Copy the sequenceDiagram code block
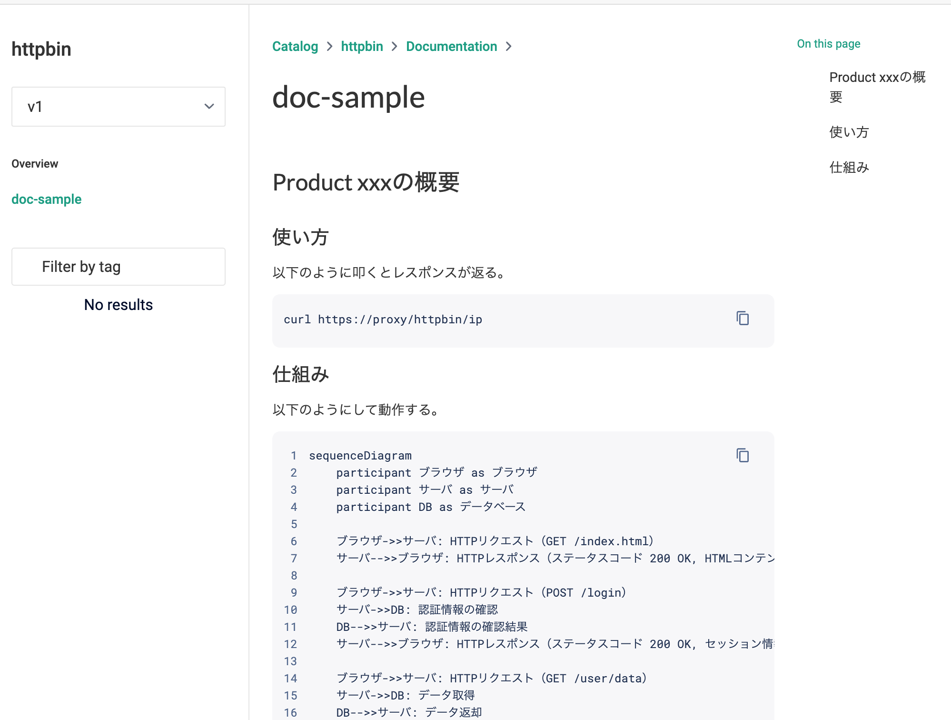Viewport: 951px width, 720px height. click(x=742, y=455)
